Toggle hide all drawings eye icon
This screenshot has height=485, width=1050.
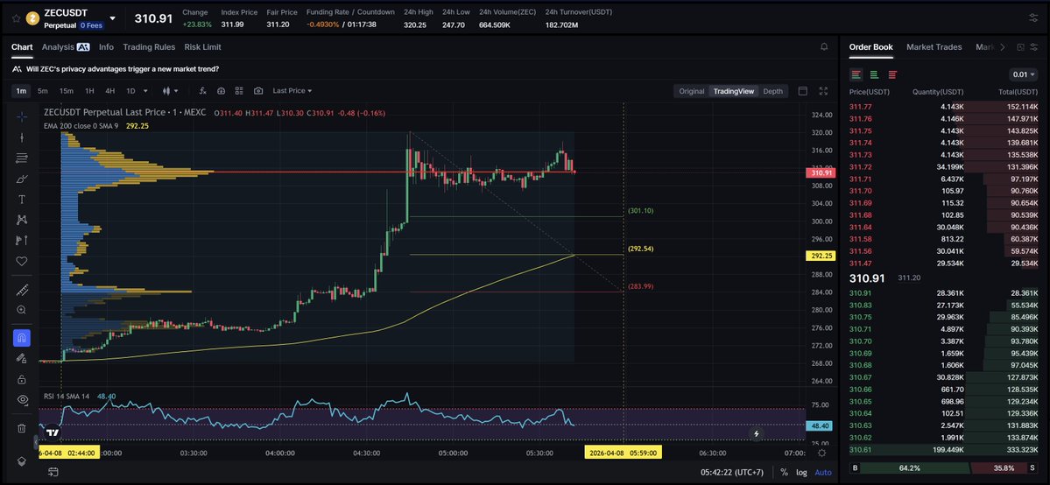(21, 400)
